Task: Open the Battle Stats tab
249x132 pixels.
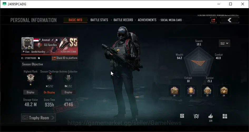Action: (99, 20)
